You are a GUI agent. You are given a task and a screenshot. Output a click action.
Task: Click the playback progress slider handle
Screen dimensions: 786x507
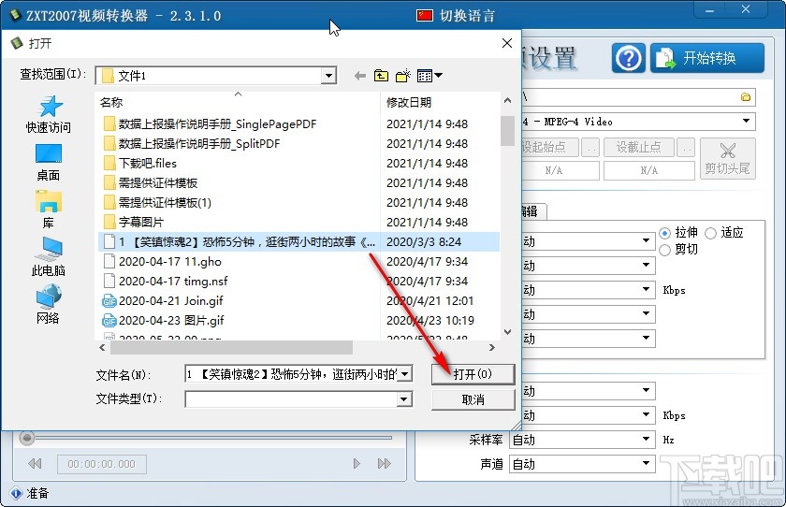coord(27,438)
